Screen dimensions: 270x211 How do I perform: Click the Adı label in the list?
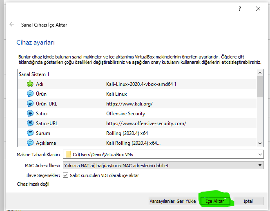[x=40, y=84]
